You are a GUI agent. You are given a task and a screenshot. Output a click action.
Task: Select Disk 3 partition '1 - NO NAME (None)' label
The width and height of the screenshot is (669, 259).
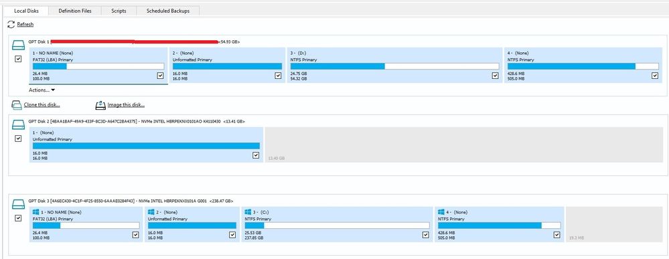61,212
